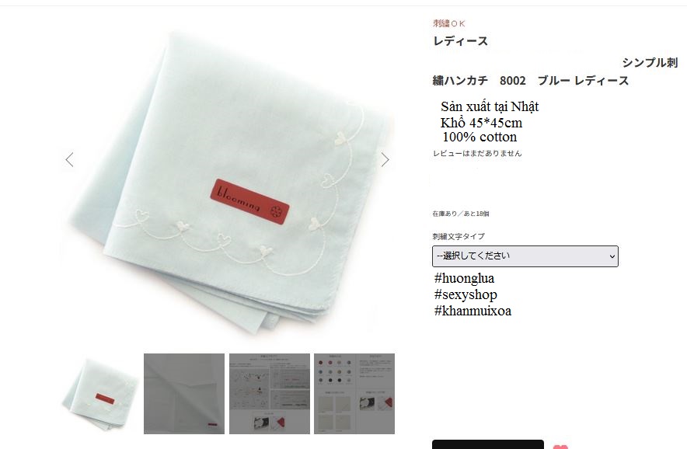
Task: Open the レビューはまだありません review link
Action: click(x=477, y=153)
